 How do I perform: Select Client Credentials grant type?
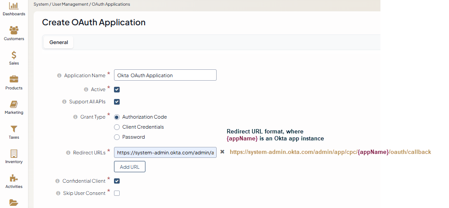117,127
